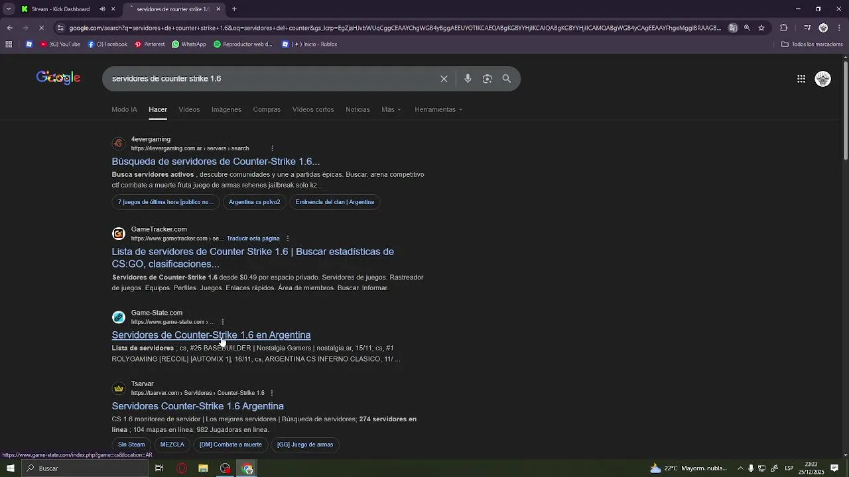The image size is (849, 477).
Task: Open Facebook bookmark
Action: point(107,44)
